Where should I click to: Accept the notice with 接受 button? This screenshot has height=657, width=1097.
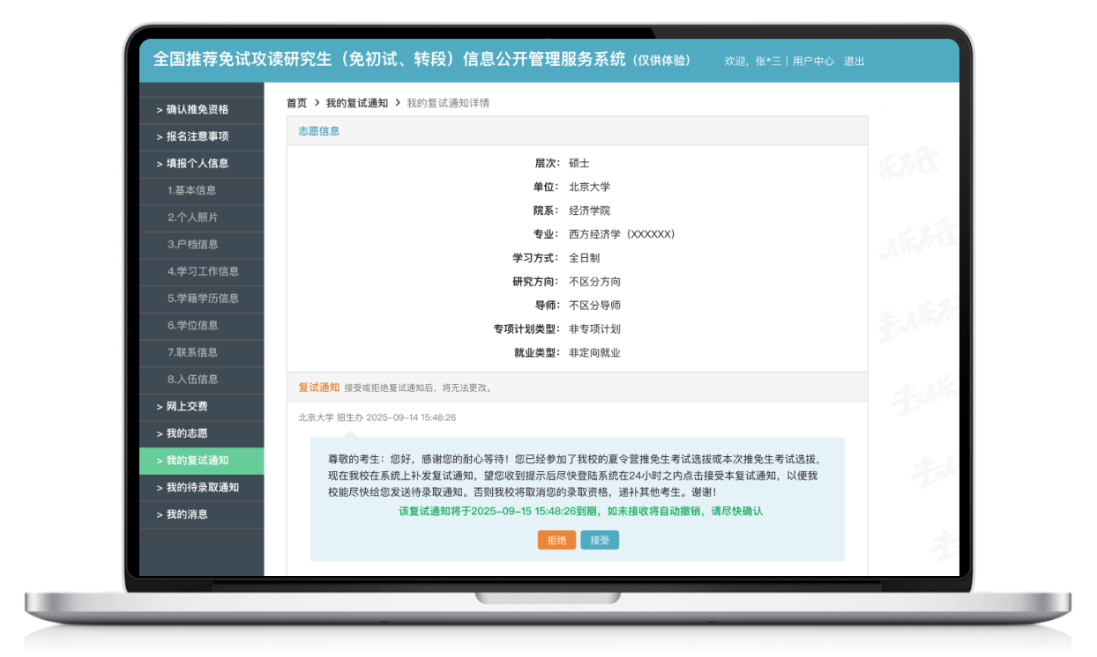pyautogui.click(x=600, y=540)
